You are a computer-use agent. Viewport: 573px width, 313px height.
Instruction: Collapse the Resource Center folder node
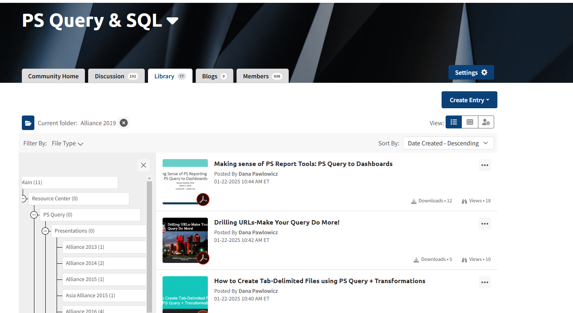pyautogui.click(x=23, y=199)
